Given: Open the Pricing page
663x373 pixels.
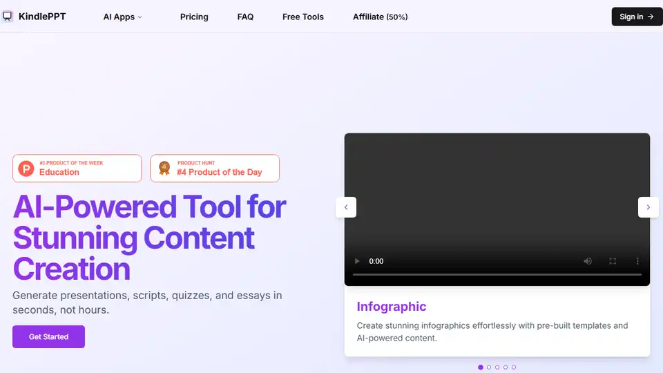Looking at the screenshot, I should tap(194, 17).
